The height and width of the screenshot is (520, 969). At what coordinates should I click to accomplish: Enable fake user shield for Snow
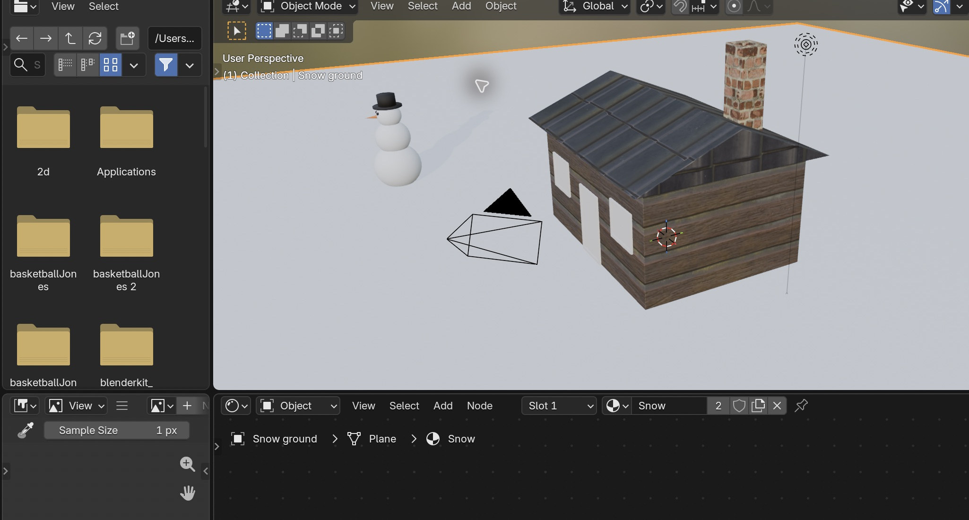point(739,406)
